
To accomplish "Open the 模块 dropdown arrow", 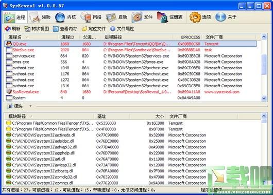I will click(x=30, y=106).
